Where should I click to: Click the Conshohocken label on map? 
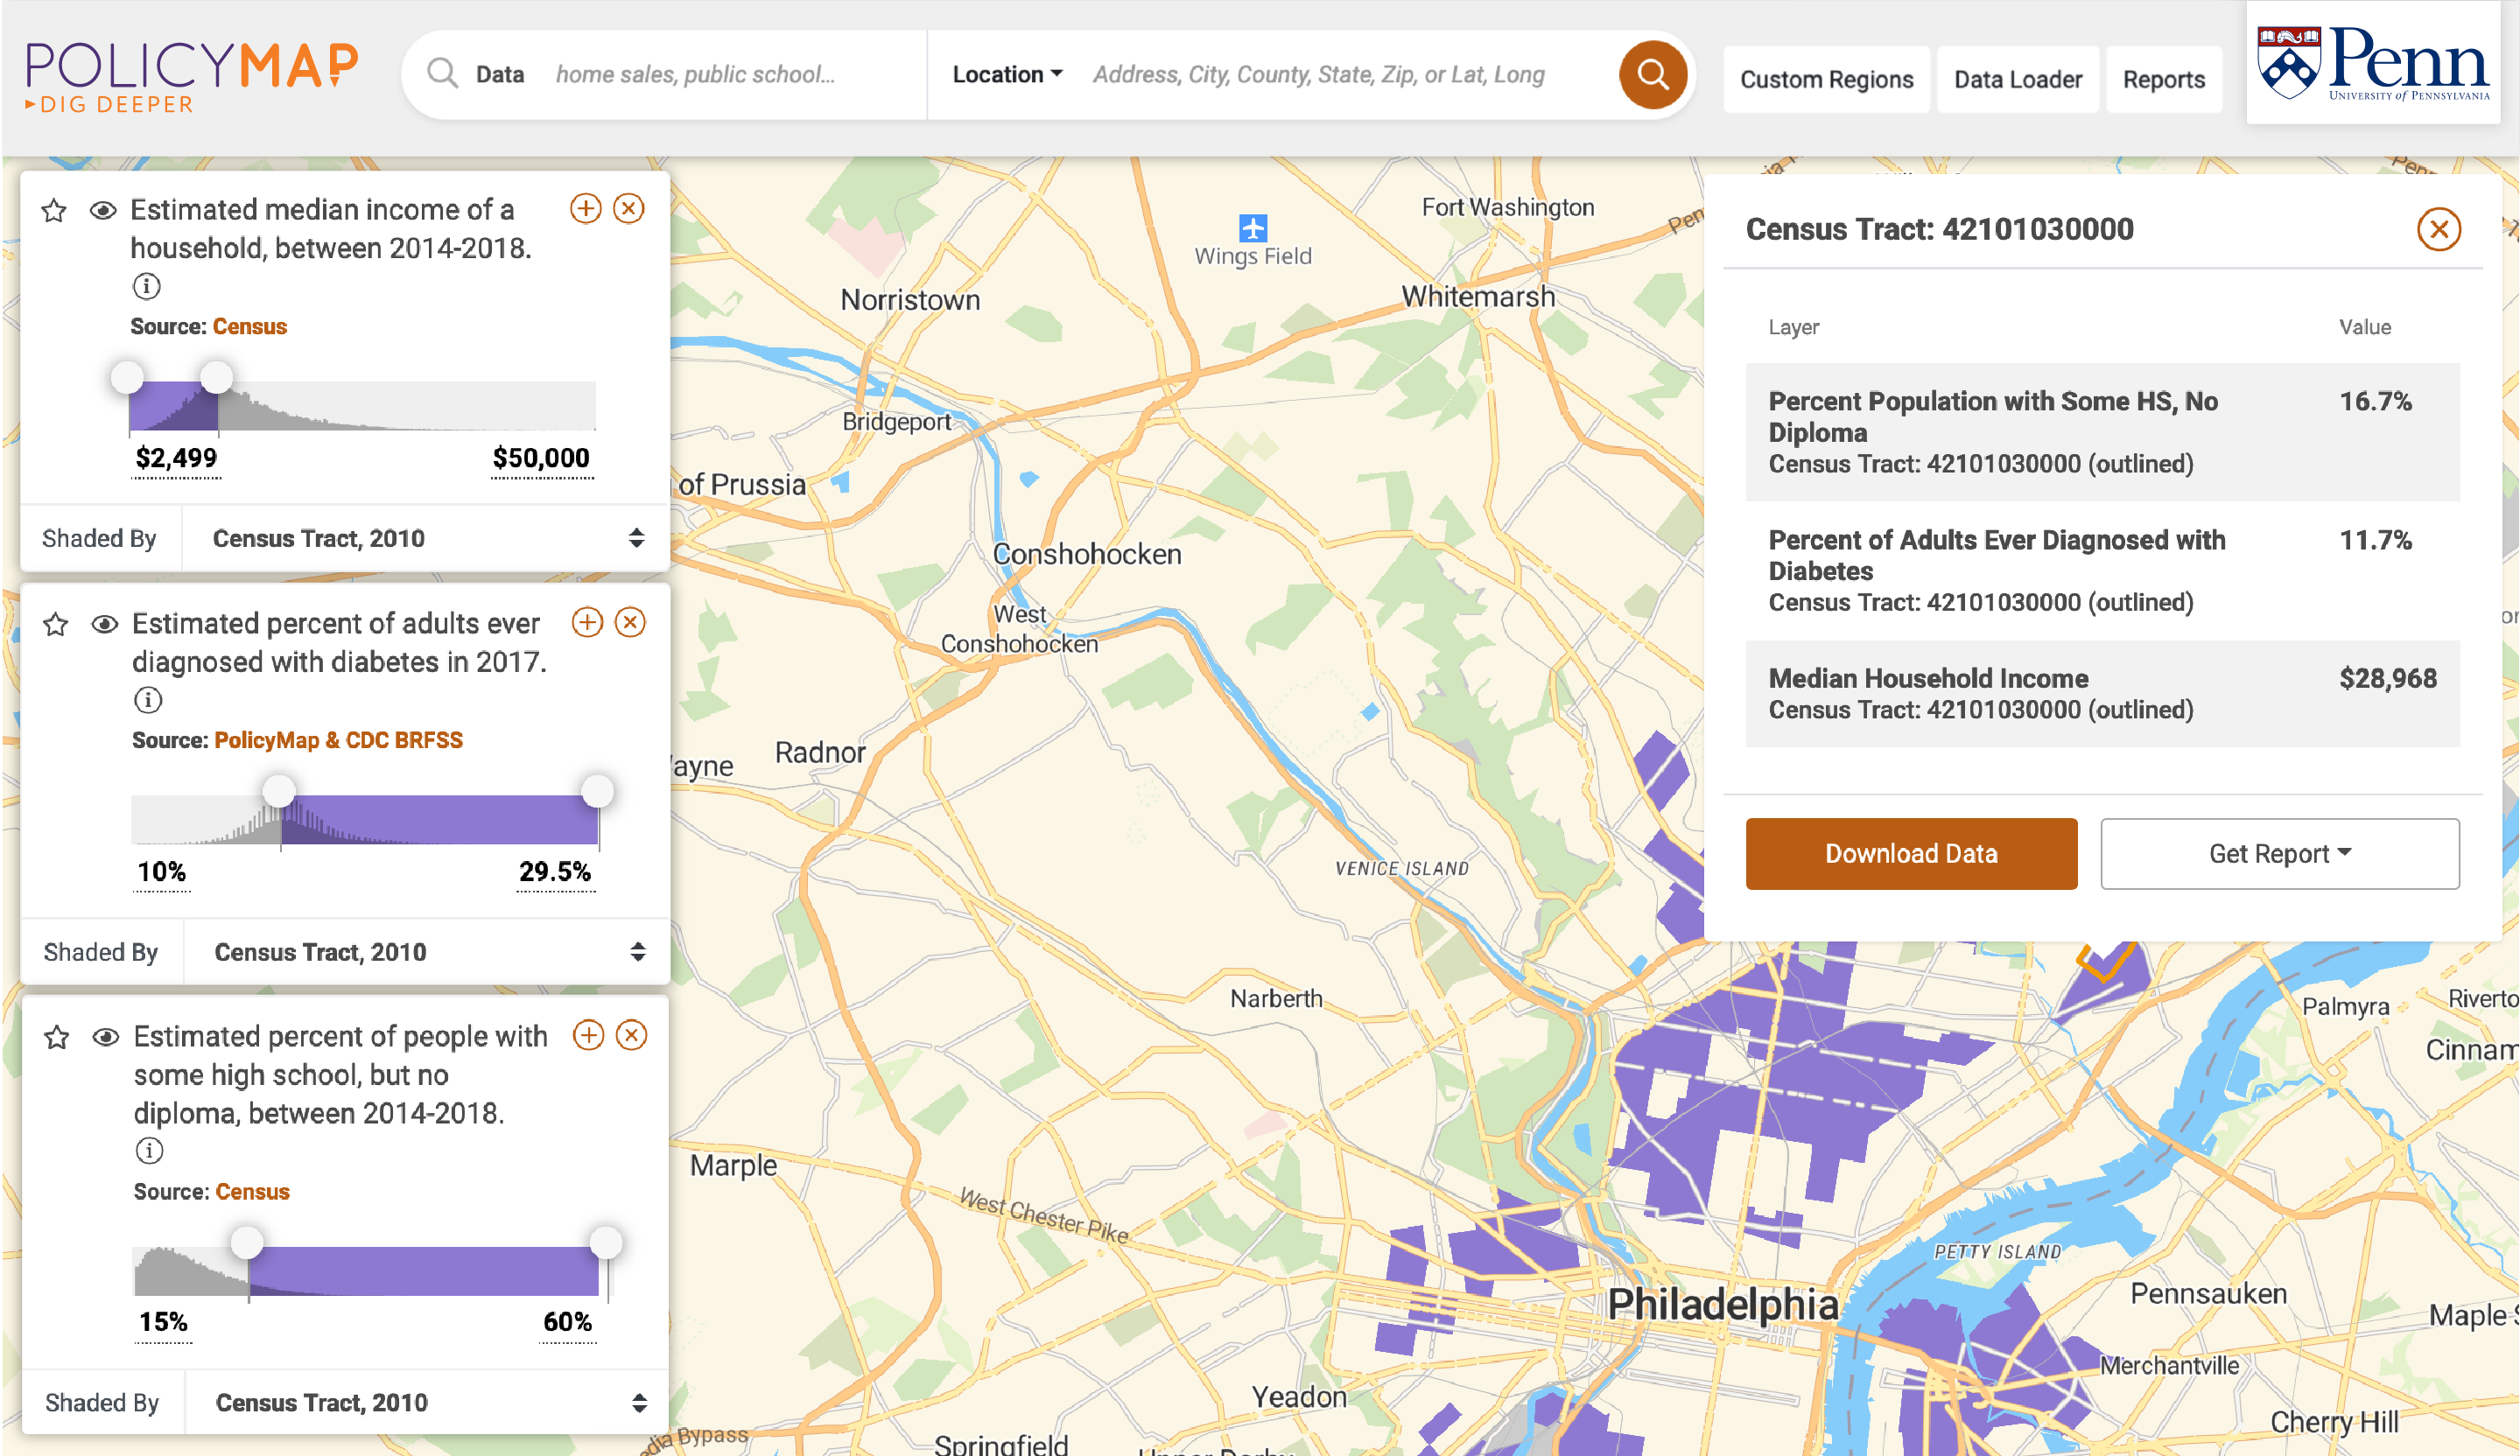[x=1087, y=555]
